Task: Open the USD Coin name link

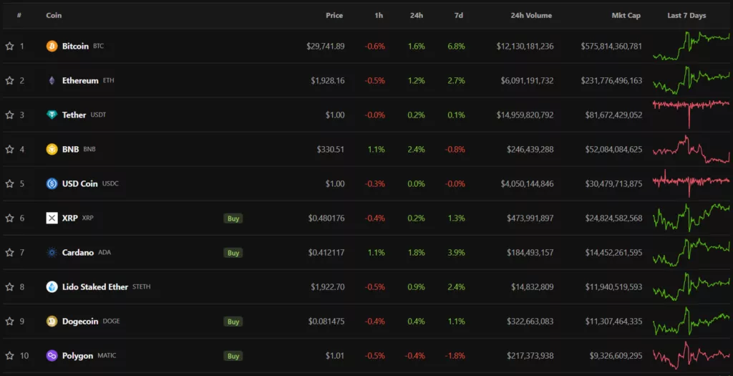Action: pos(80,183)
